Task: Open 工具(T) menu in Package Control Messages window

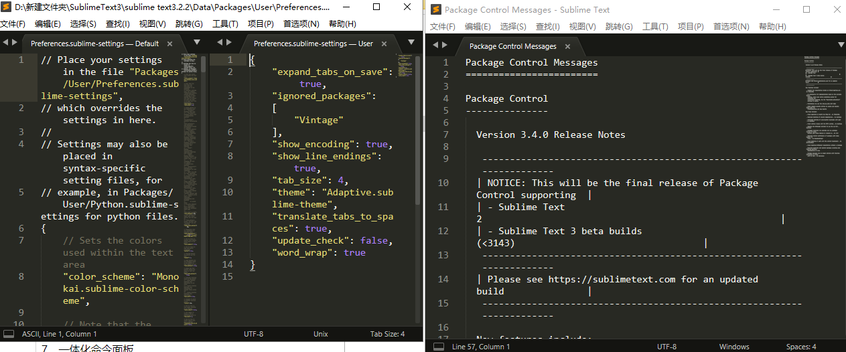Action: pos(655,26)
